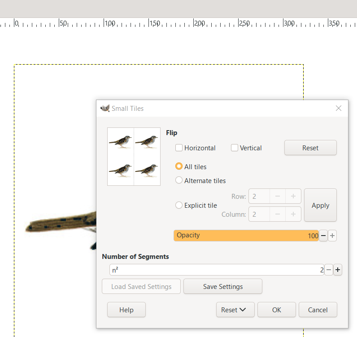Click the horizontal ruler at 100

coord(110,23)
